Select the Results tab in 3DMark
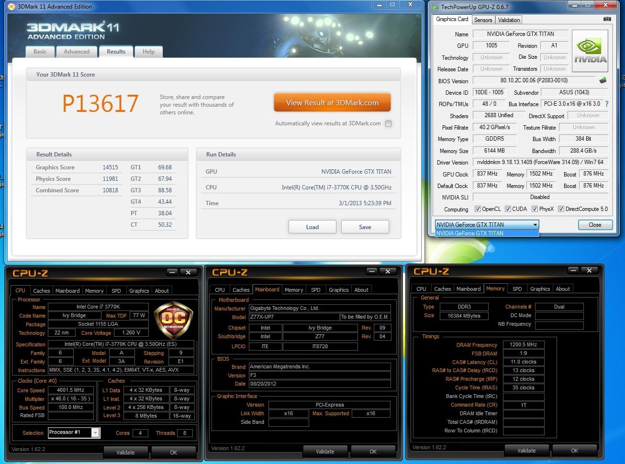This screenshot has width=625, height=464. click(x=116, y=52)
